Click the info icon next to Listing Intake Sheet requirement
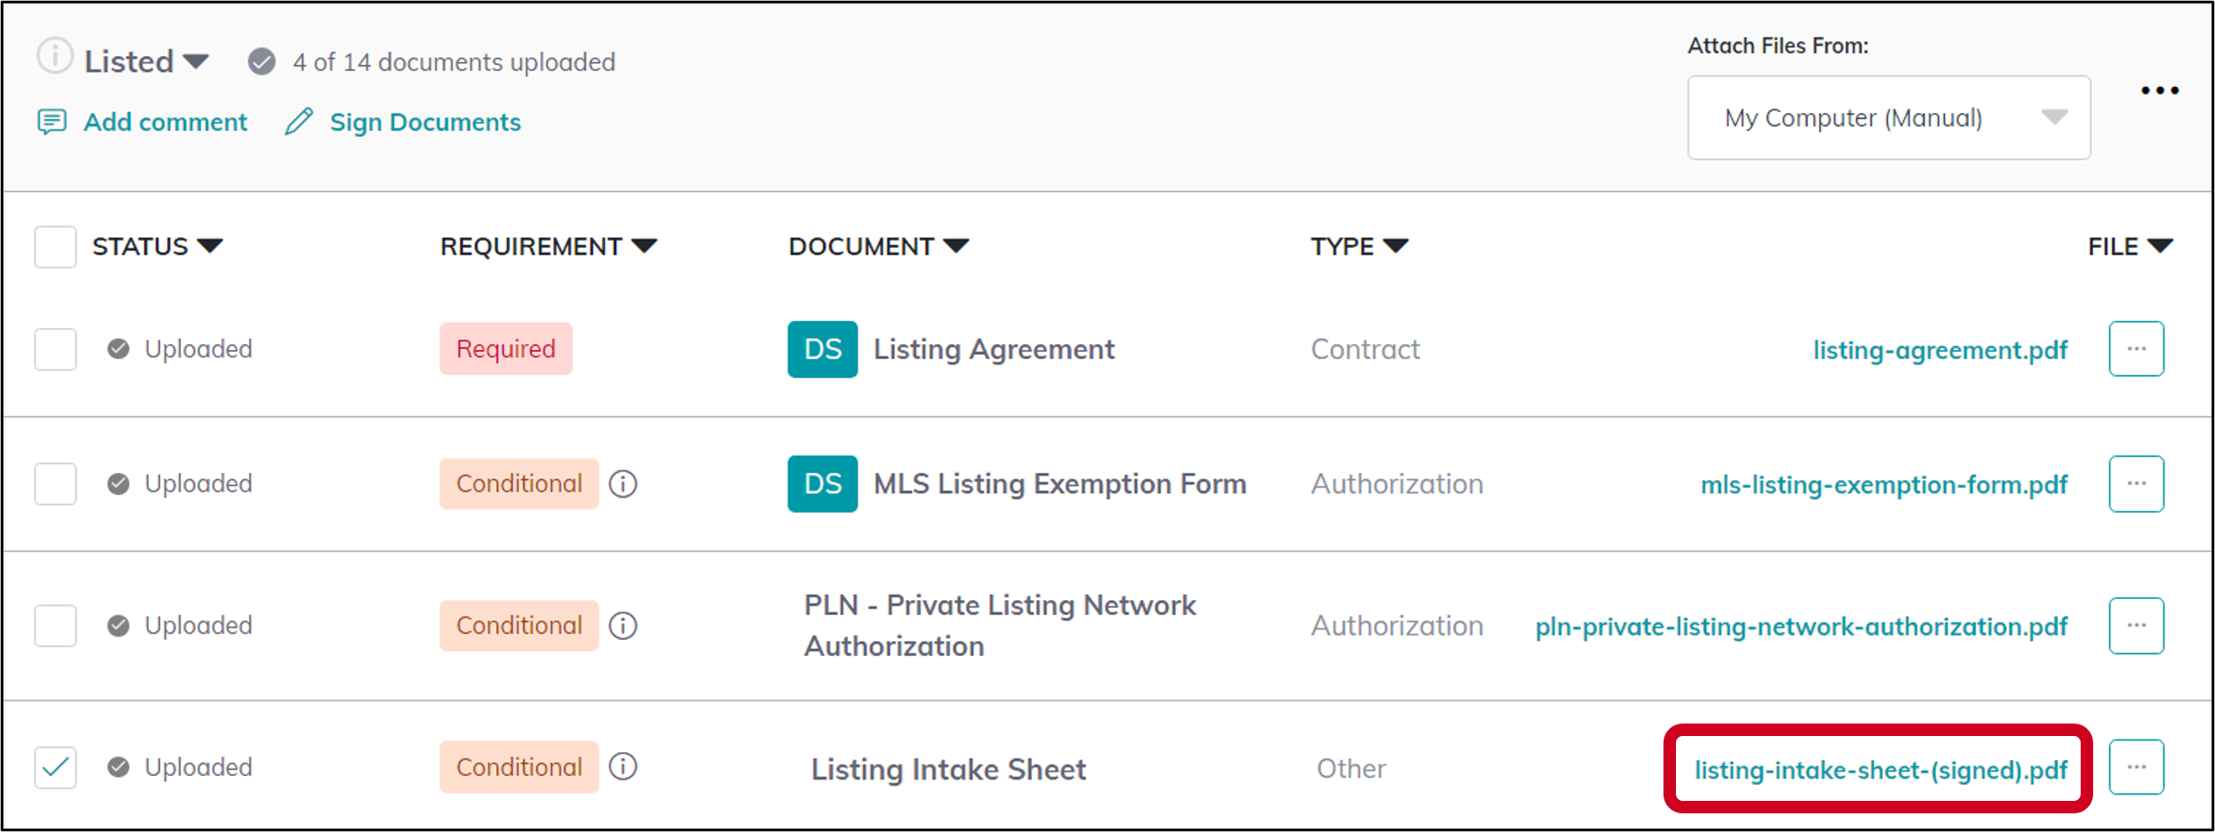This screenshot has width=2215, height=832. [x=624, y=766]
